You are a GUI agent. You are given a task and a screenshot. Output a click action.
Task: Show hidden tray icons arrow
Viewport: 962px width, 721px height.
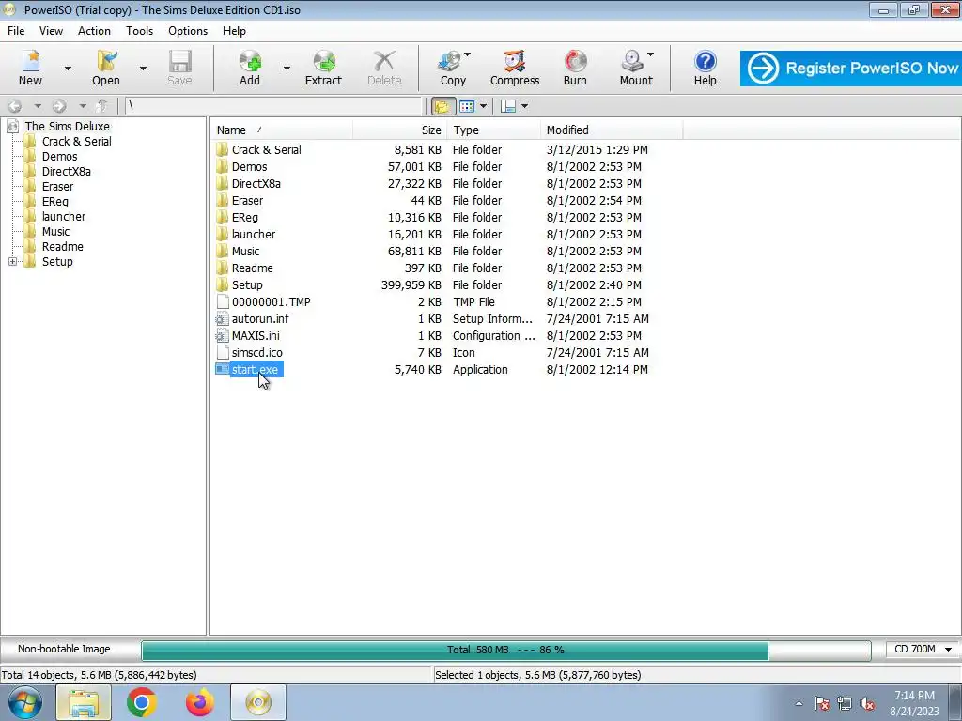click(x=799, y=704)
